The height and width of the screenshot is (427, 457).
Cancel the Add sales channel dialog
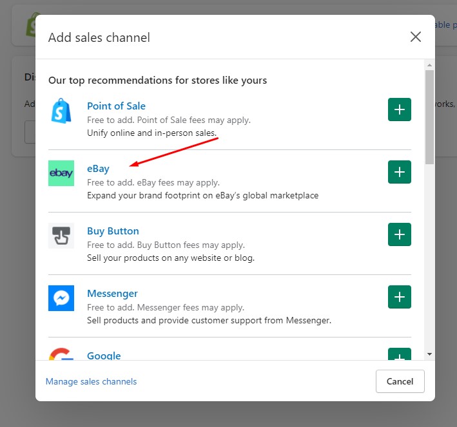[400, 381]
